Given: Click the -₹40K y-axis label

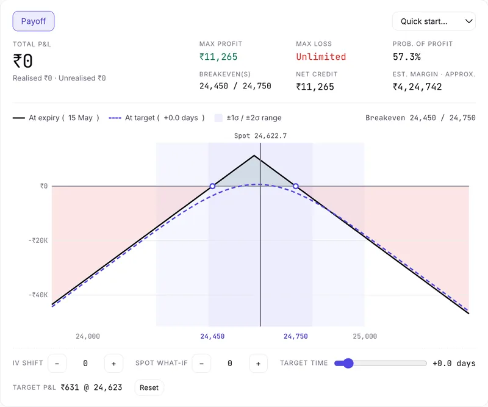Looking at the screenshot, I should (x=38, y=295).
